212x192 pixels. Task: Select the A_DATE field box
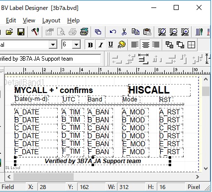pos(36,112)
